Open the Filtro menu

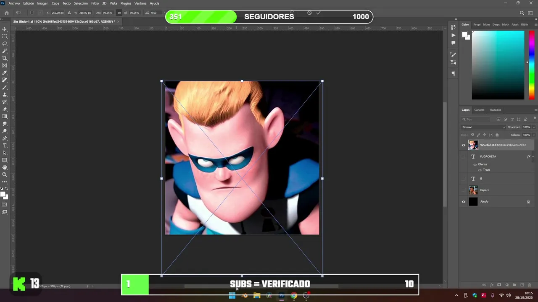pyautogui.click(x=95, y=3)
